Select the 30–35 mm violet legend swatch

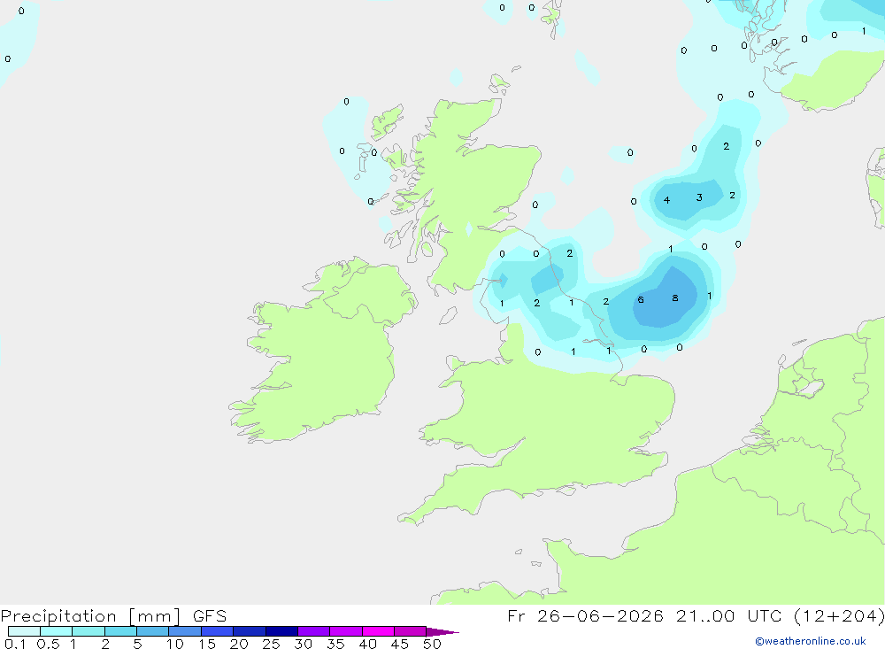314,631
